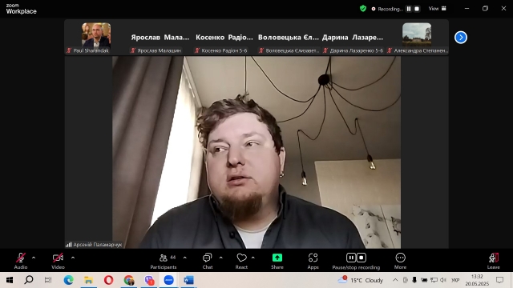Stop recording in the bottom toolbar
The image size is (513, 288).
tap(362, 258)
